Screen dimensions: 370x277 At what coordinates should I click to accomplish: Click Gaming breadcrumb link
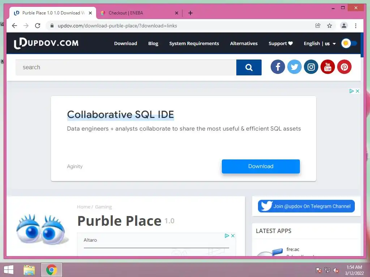coord(103,207)
